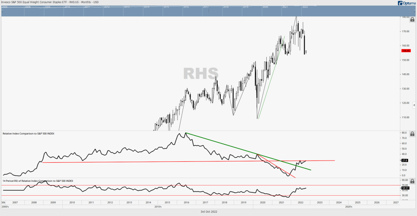Click the 3rd Oct 2022 date label
This screenshot has height=216, width=417.
(208, 212)
